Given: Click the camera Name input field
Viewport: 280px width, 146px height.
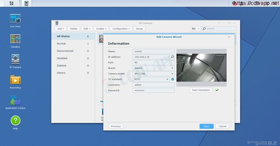Looking at the screenshot, I should tap(153, 51).
